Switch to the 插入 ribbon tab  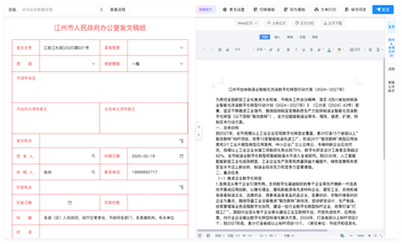point(277,37)
